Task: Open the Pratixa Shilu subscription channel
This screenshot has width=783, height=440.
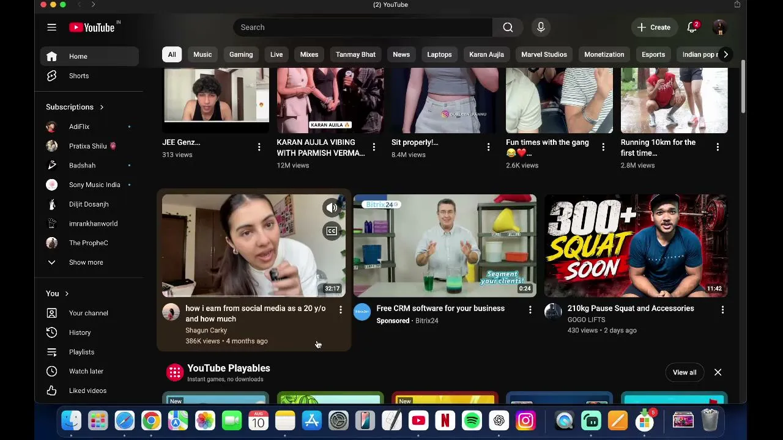Action: click(x=89, y=146)
